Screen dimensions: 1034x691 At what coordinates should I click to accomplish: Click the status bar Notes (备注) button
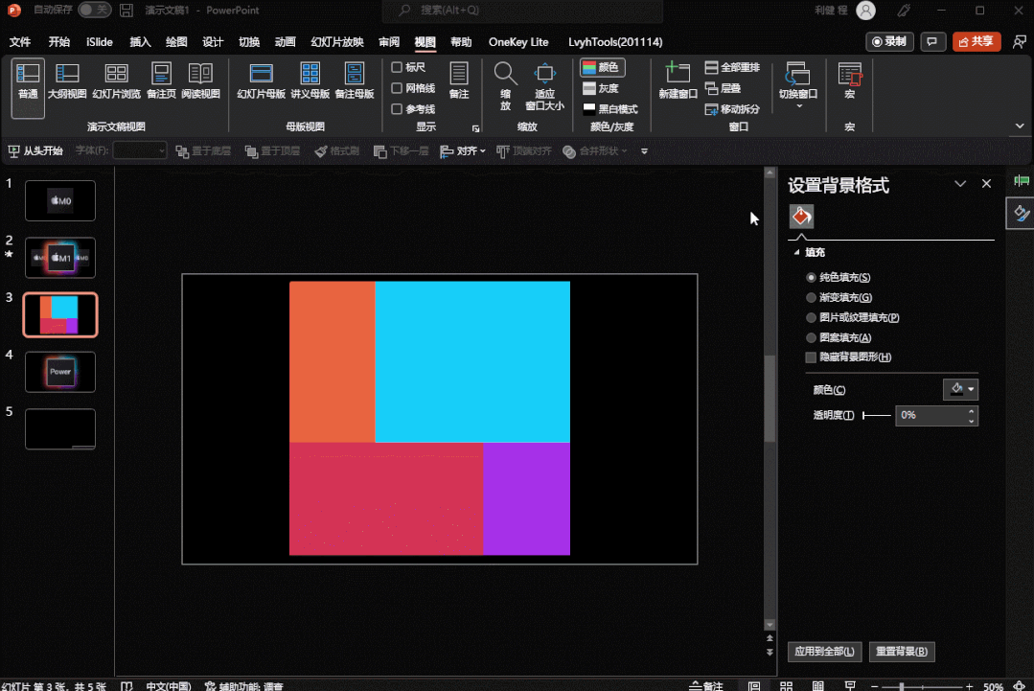pyautogui.click(x=705, y=685)
